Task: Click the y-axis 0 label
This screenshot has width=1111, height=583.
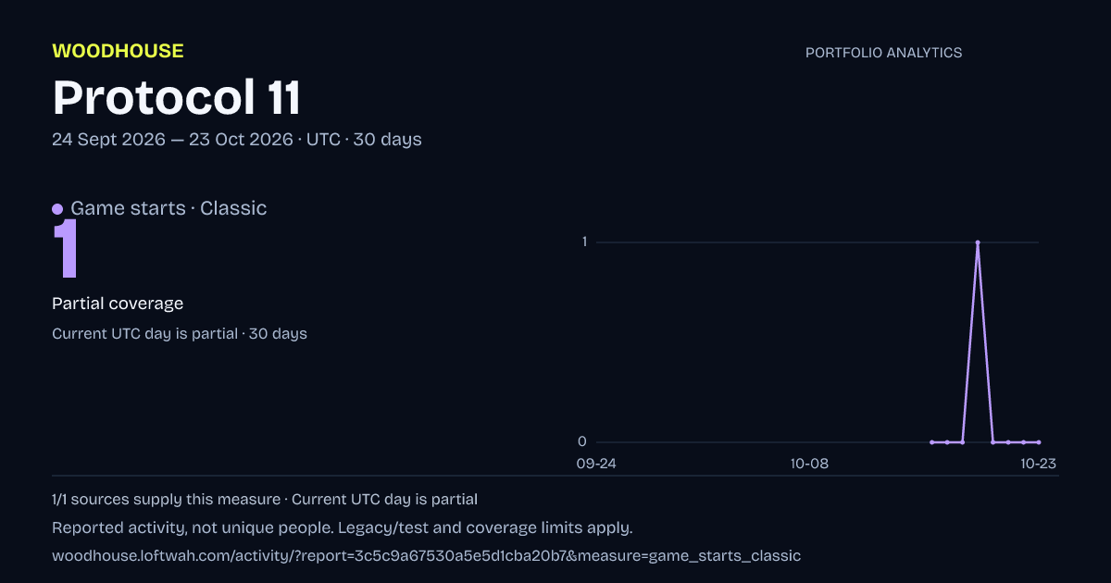Action: (582, 441)
